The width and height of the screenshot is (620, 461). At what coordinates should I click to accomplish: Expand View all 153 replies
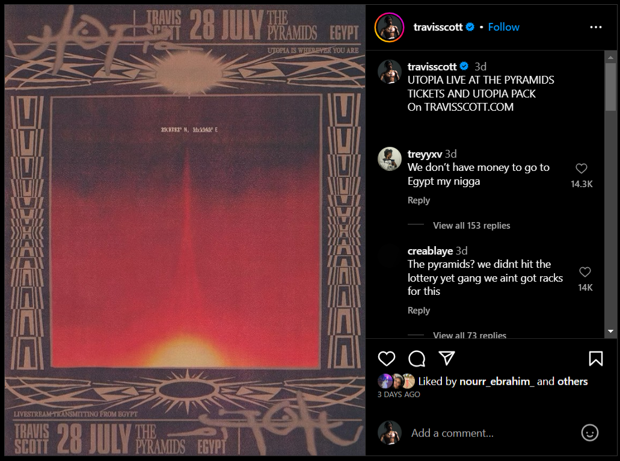pyautogui.click(x=471, y=226)
